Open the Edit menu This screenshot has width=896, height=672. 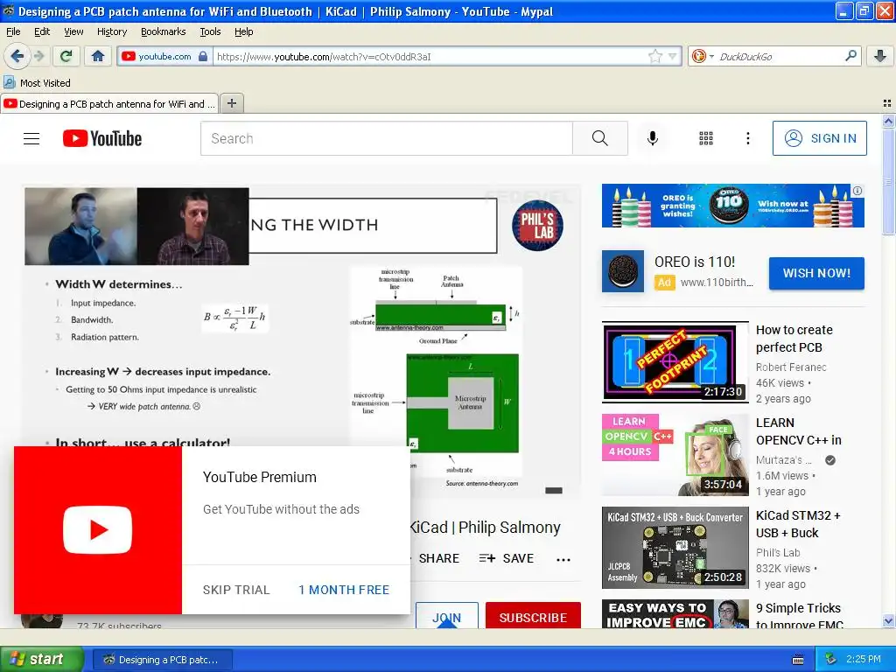click(x=42, y=31)
